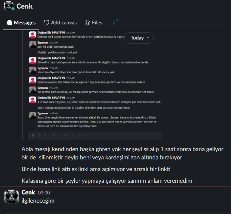
Task: Expand the Today date dropdown
Action: (139, 38)
